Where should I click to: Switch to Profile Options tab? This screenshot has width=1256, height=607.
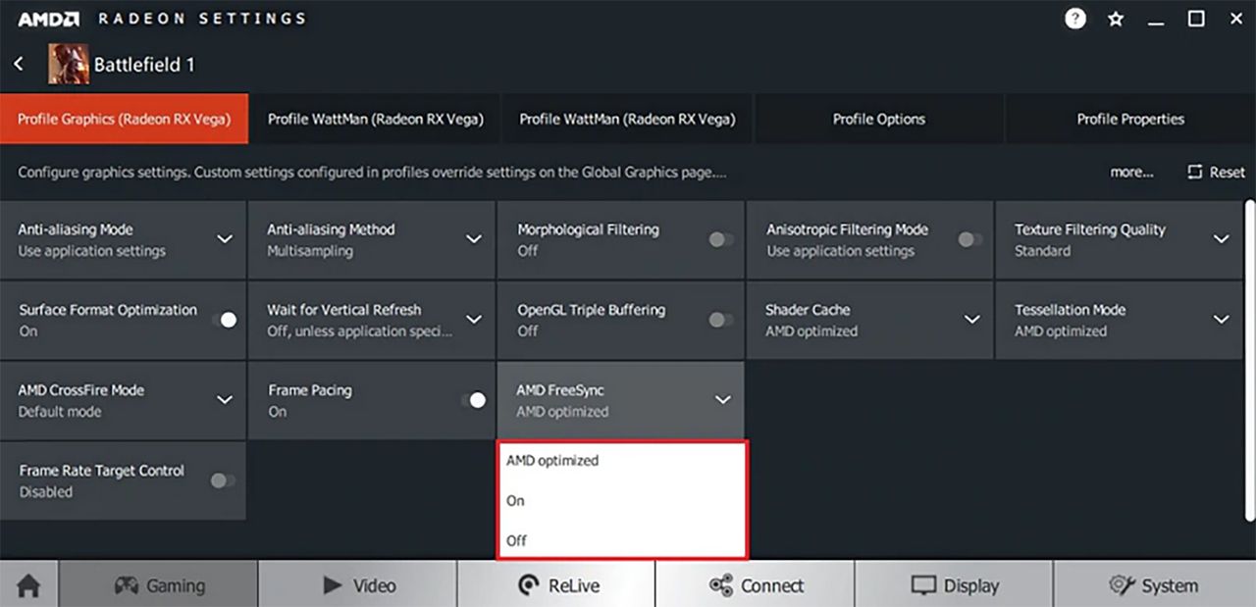point(878,119)
